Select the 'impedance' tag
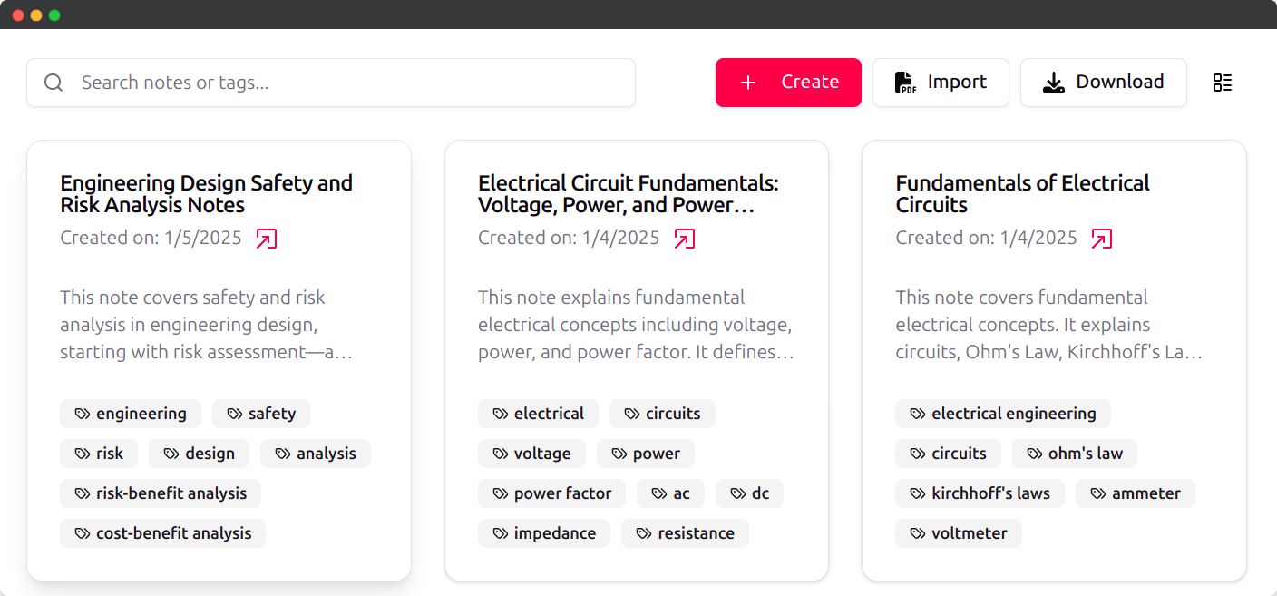This screenshot has height=596, width=1277. [x=544, y=533]
